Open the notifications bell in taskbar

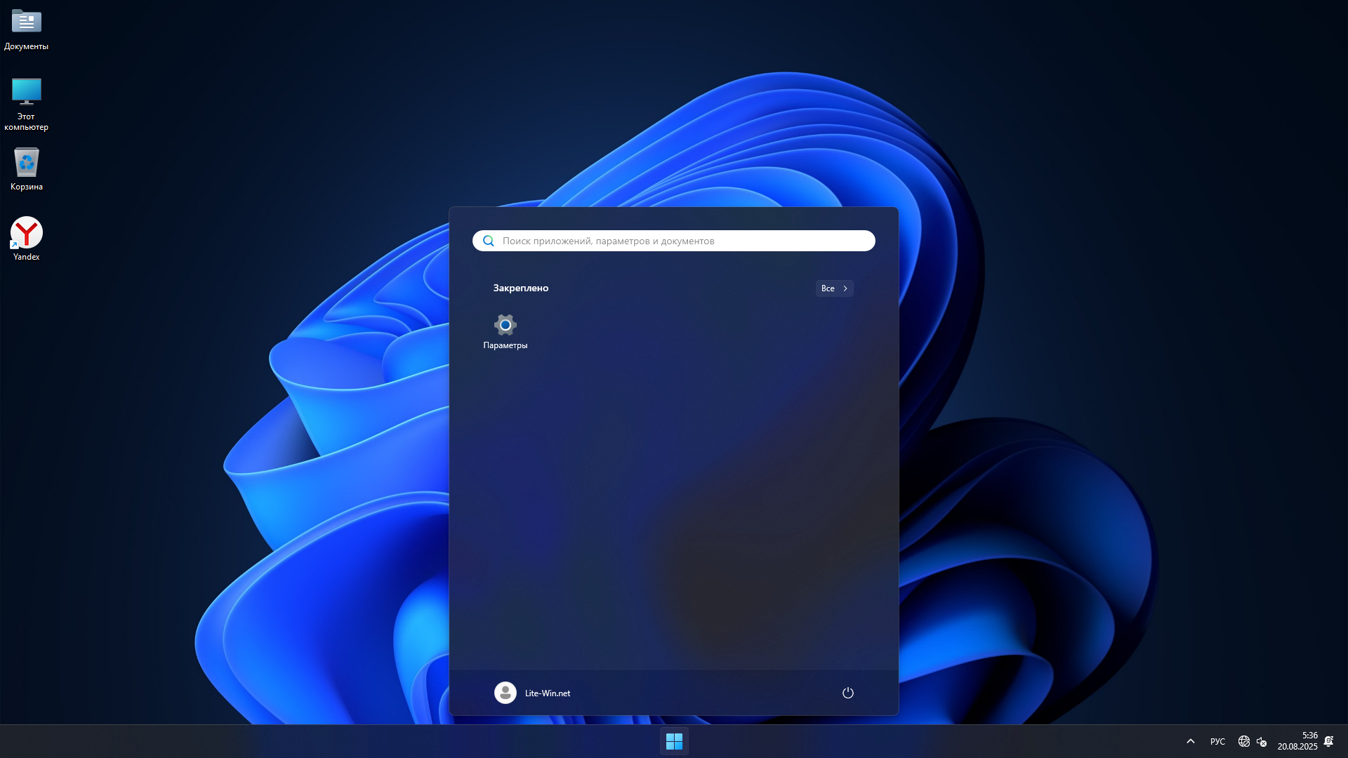coord(1328,741)
